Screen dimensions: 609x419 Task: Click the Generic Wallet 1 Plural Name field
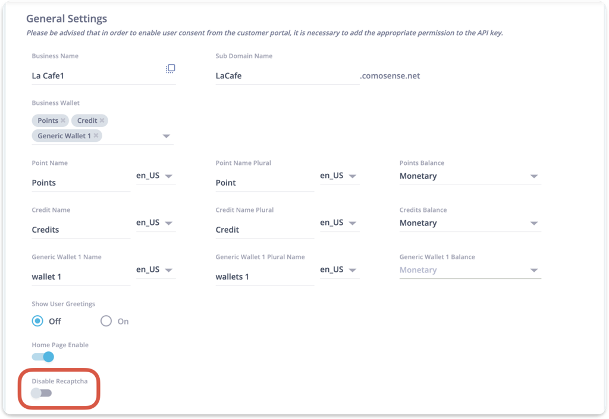point(264,277)
